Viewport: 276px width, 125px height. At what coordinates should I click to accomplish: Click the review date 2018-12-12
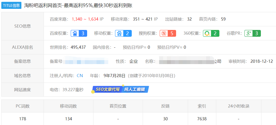point(262,61)
